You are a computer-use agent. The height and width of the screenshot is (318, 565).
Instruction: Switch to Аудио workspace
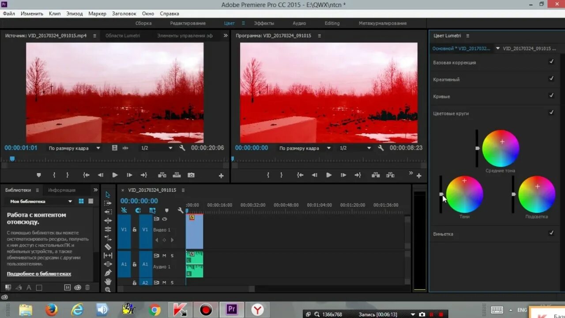(x=299, y=23)
